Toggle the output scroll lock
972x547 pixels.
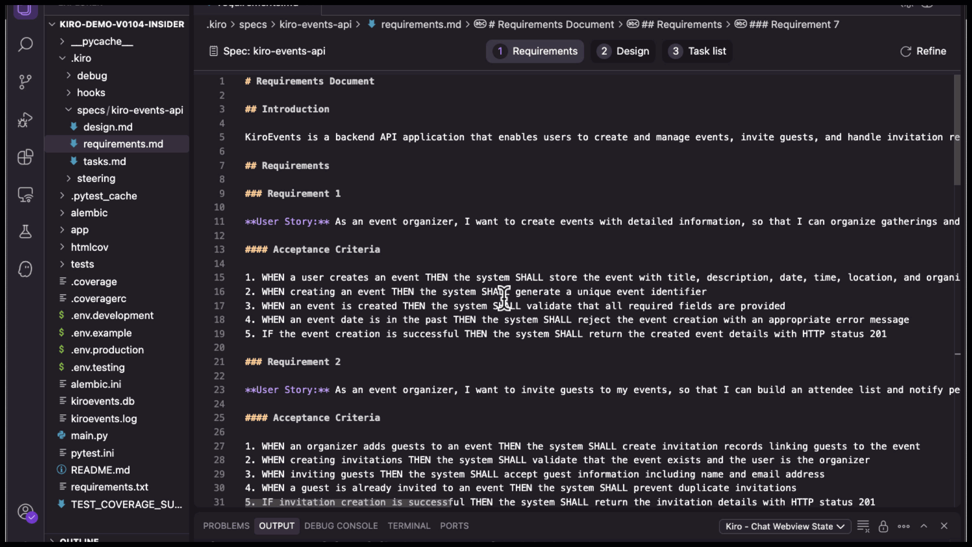pos(883,526)
